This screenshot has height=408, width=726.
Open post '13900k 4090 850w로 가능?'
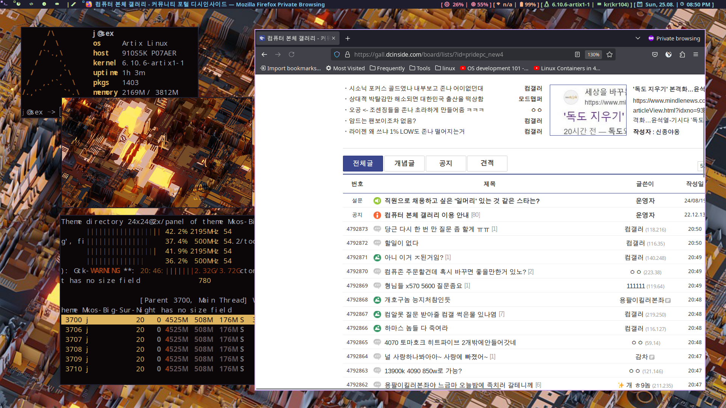[x=423, y=371]
